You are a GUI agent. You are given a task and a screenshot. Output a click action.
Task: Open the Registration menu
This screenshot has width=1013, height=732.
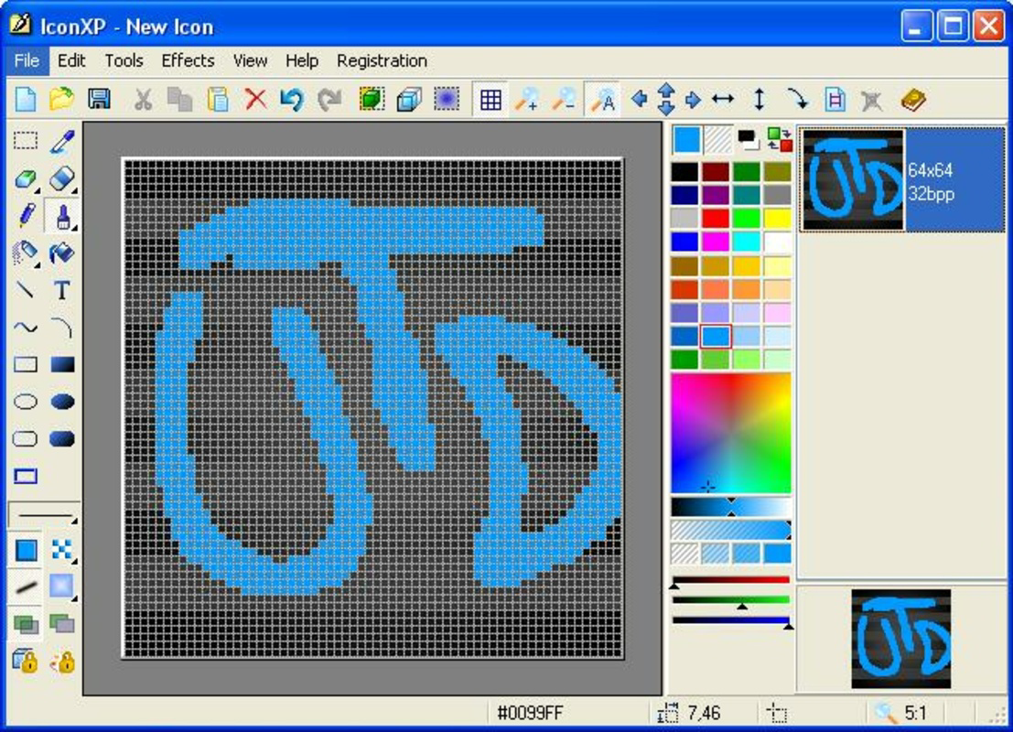pyautogui.click(x=382, y=60)
